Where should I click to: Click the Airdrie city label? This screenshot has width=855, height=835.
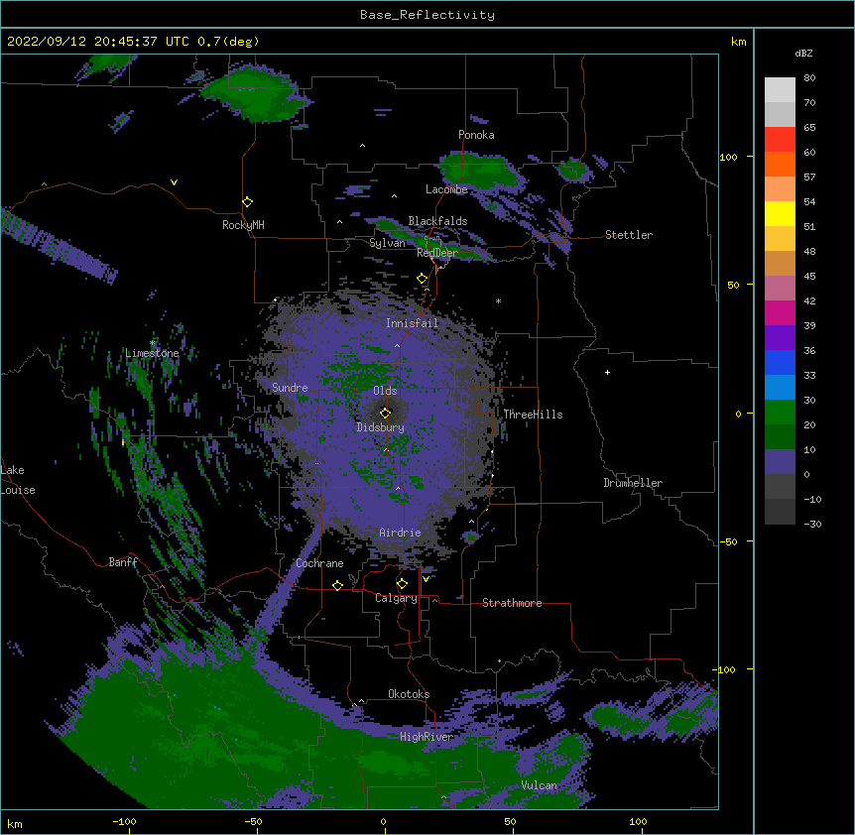[400, 533]
